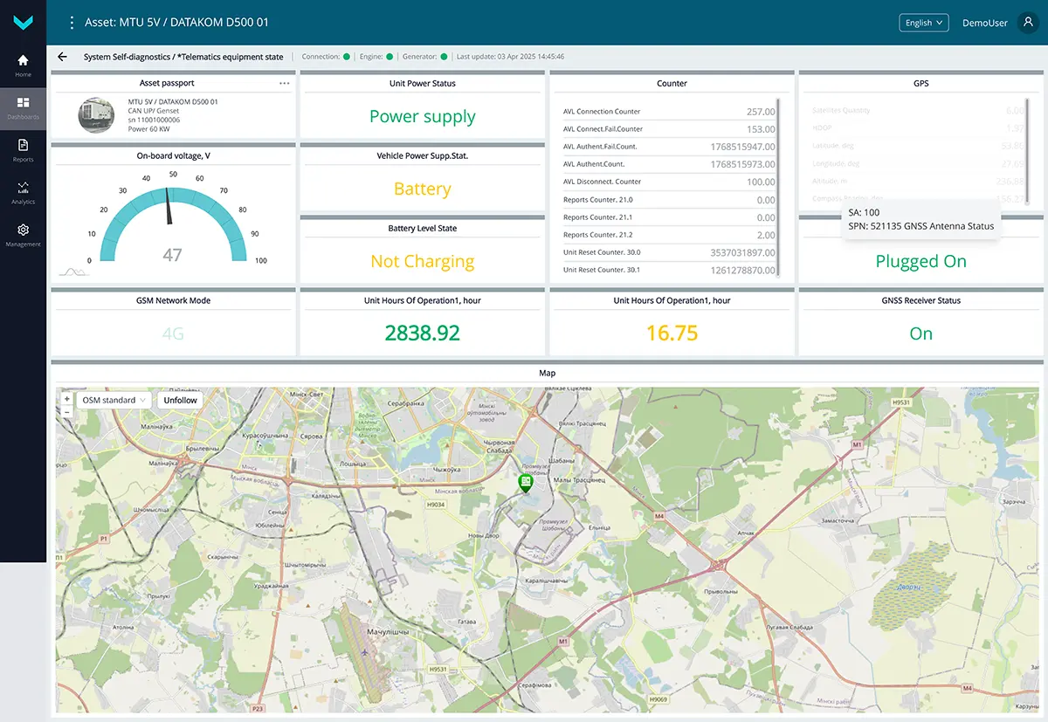1048x722 pixels.
Task: Open the three-dot menu beside Asset title
Action: tap(72, 23)
